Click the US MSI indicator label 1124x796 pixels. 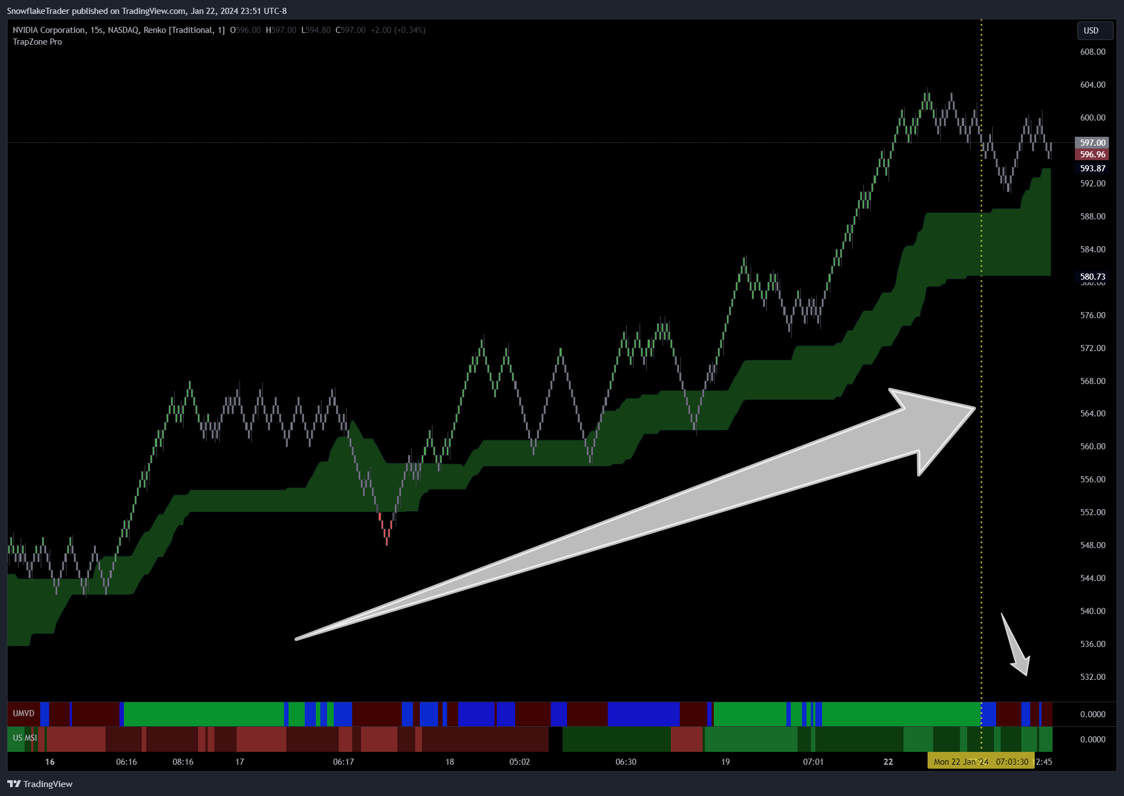tap(25, 738)
